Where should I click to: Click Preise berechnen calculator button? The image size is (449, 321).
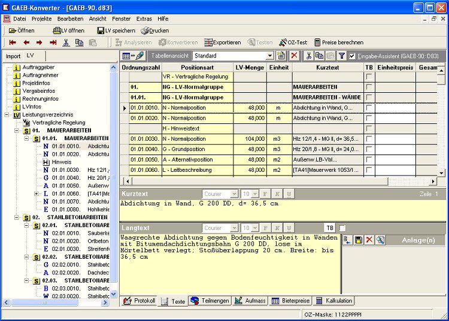[x=339, y=43]
